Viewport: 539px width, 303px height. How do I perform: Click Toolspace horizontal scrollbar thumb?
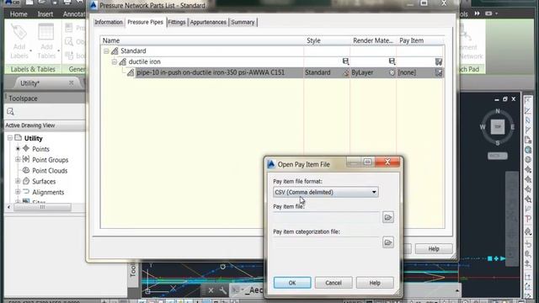42,207
